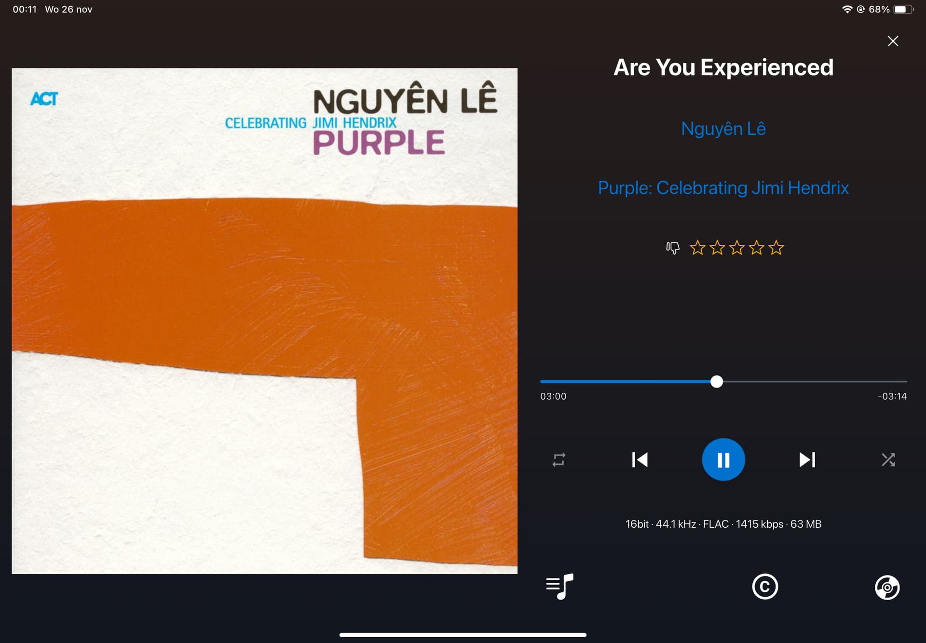The width and height of the screenshot is (926, 643).
Task: Mark track with thumbs down
Action: [673, 248]
